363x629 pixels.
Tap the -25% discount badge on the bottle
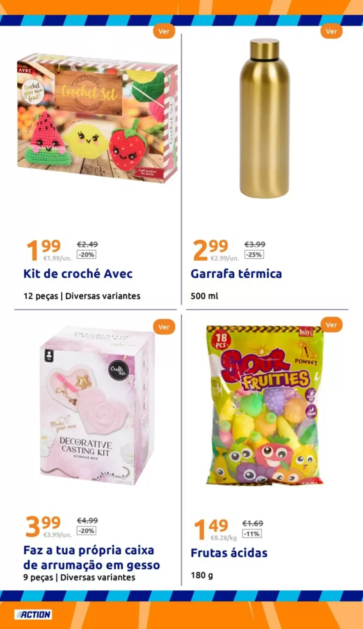point(254,254)
